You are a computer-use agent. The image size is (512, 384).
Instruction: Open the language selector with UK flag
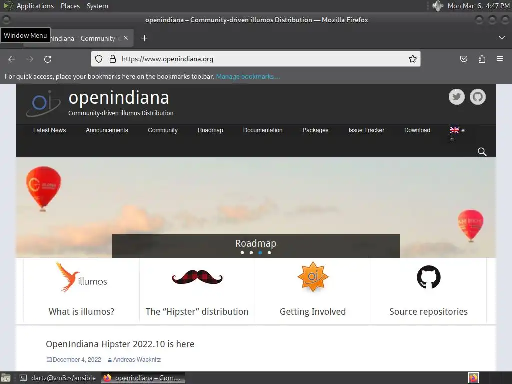[457, 134]
